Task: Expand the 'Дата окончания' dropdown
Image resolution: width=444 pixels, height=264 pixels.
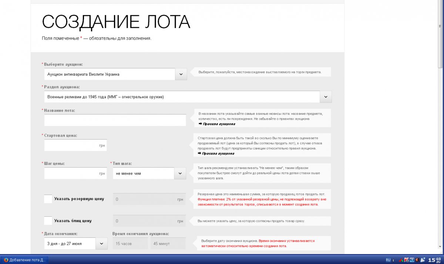Action: tap(101, 244)
